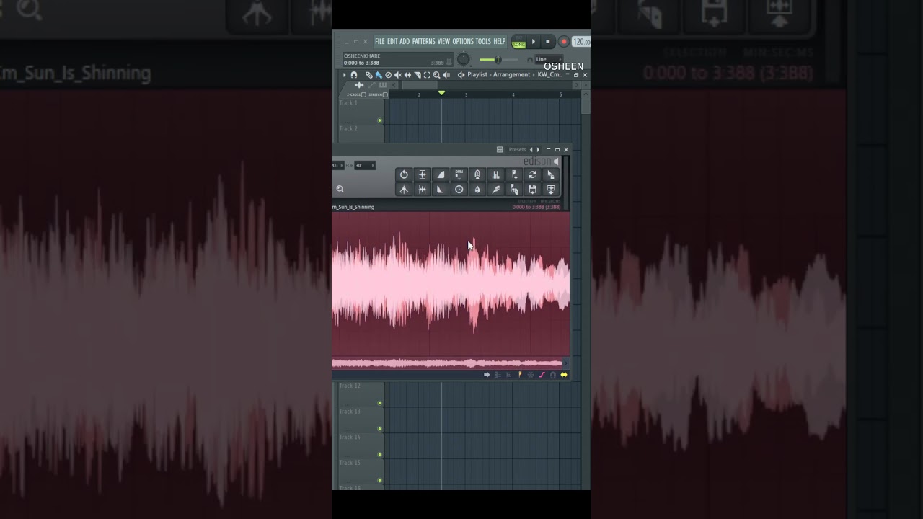Open the Edison record-for 30' dropdown
This screenshot has width=923, height=519.
tap(365, 165)
